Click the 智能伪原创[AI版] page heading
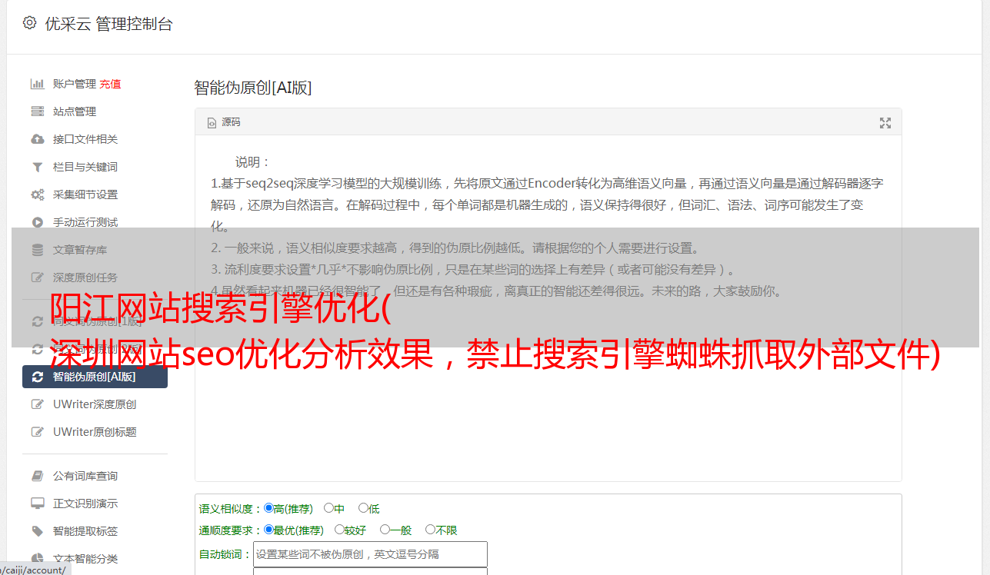The height and width of the screenshot is (575, 990). point(253,88)
